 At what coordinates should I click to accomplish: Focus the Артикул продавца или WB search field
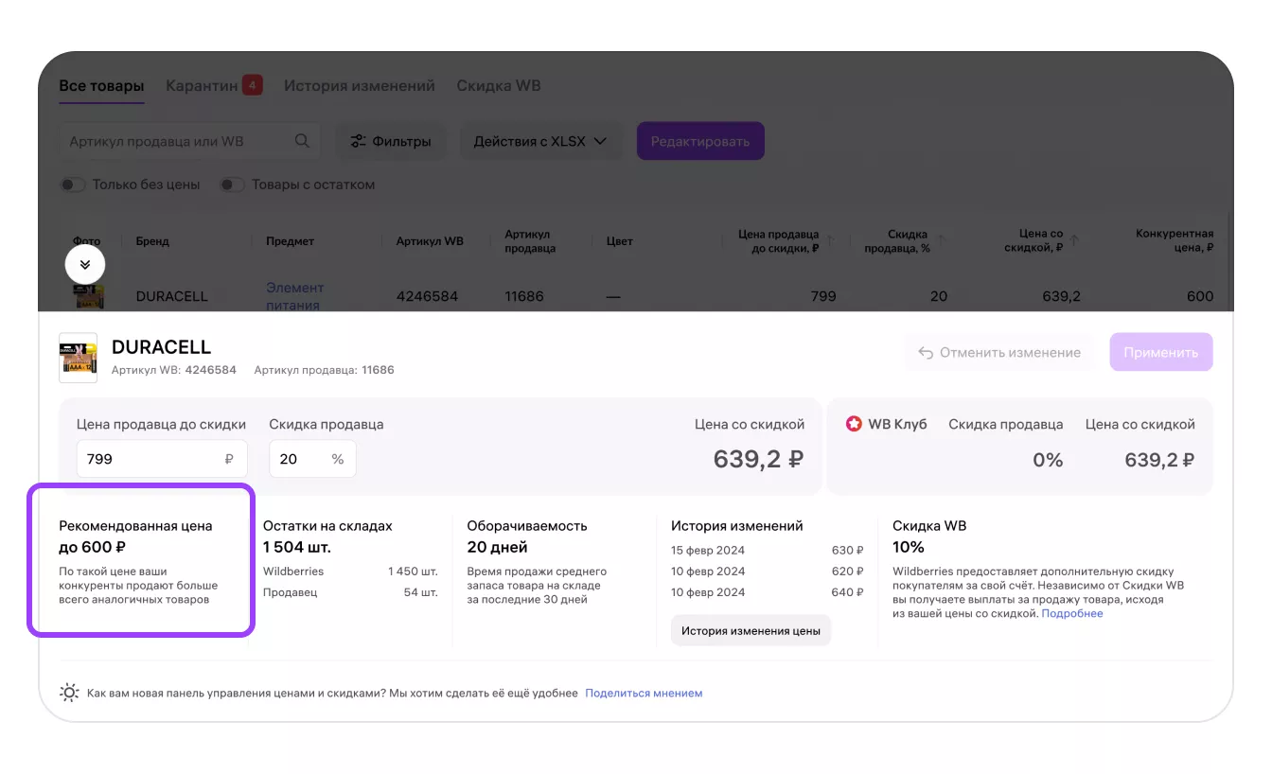[x=189, y=141]
